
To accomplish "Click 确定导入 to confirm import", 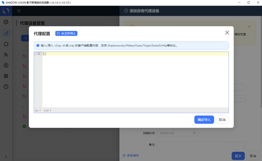I will pos(204,120).
